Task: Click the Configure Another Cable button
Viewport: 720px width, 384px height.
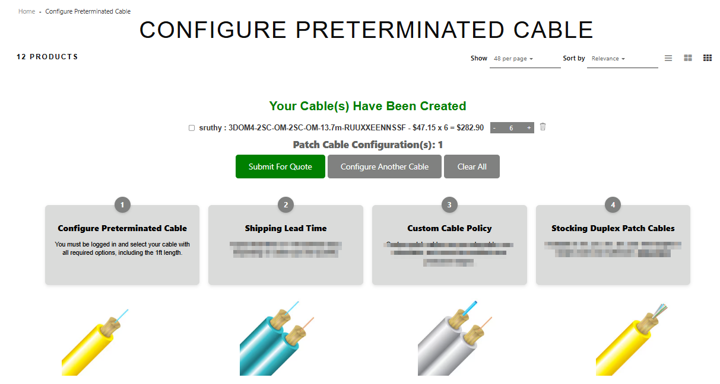Action: coord(385,167)
